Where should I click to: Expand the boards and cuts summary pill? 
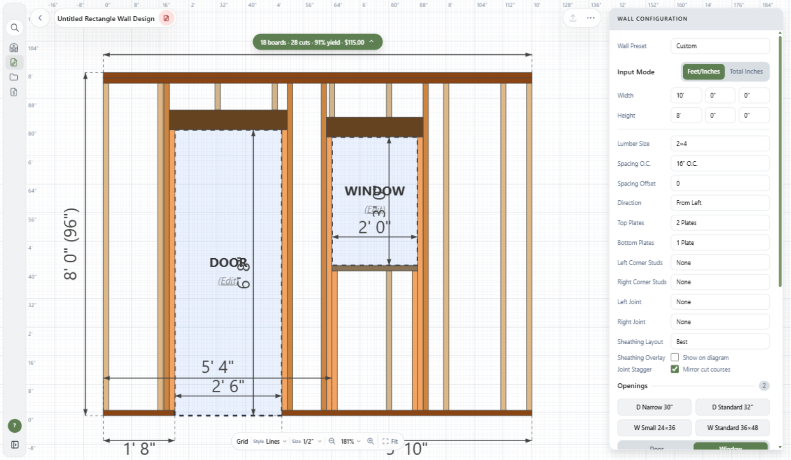[x=317, y=42]
